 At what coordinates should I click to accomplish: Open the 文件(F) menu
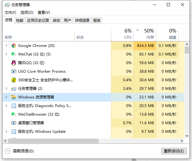[10, 13]
